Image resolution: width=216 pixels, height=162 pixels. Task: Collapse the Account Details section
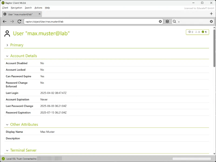coord(7,56)
